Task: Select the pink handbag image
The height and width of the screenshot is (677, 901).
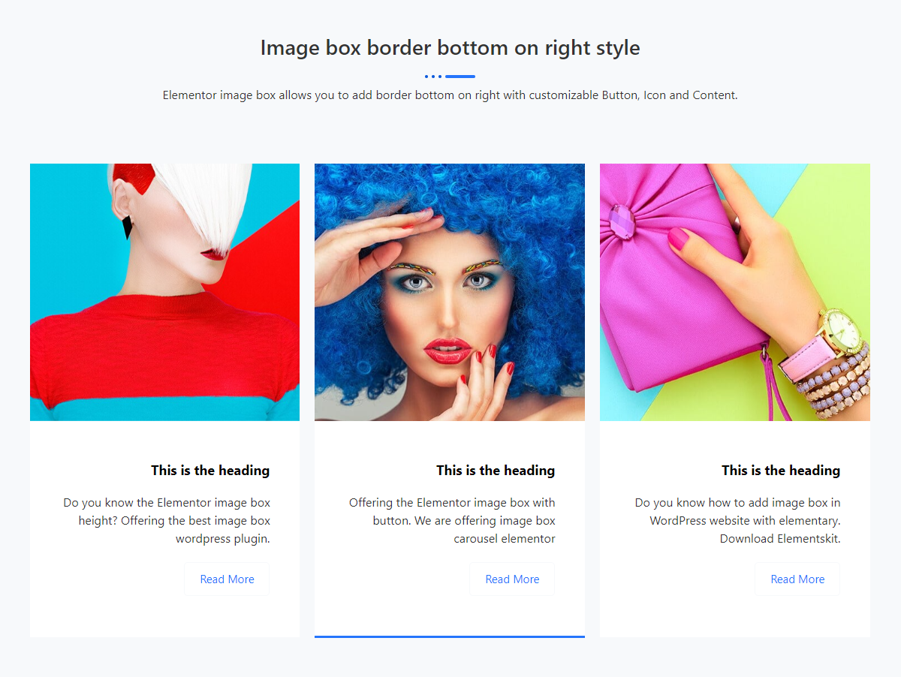Action: (734, 292)
